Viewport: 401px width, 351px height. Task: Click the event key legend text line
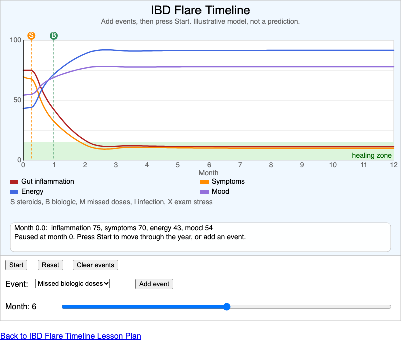(x=111, y=202)
